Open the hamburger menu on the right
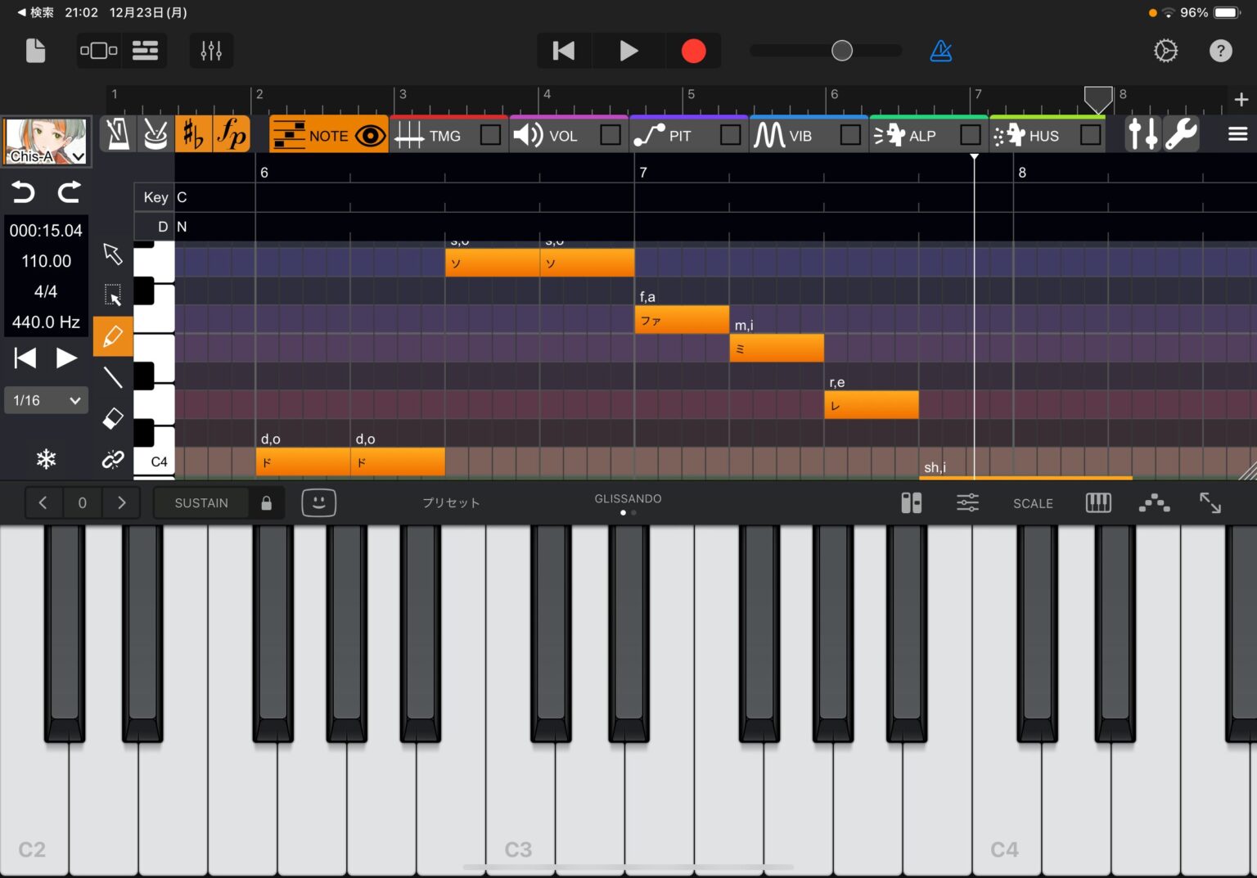Screen dimensions: 1257x878 tap(1237, 133)
